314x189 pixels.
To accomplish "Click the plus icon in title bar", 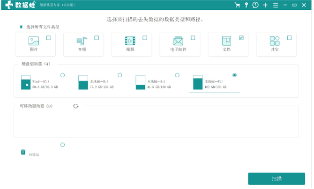I will (x=265, y=5).
